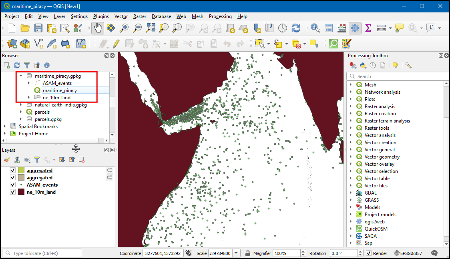Collapse the maritime_piracy.gpkg tree node
Screen dimensions: 450x259
click(21, 76)
